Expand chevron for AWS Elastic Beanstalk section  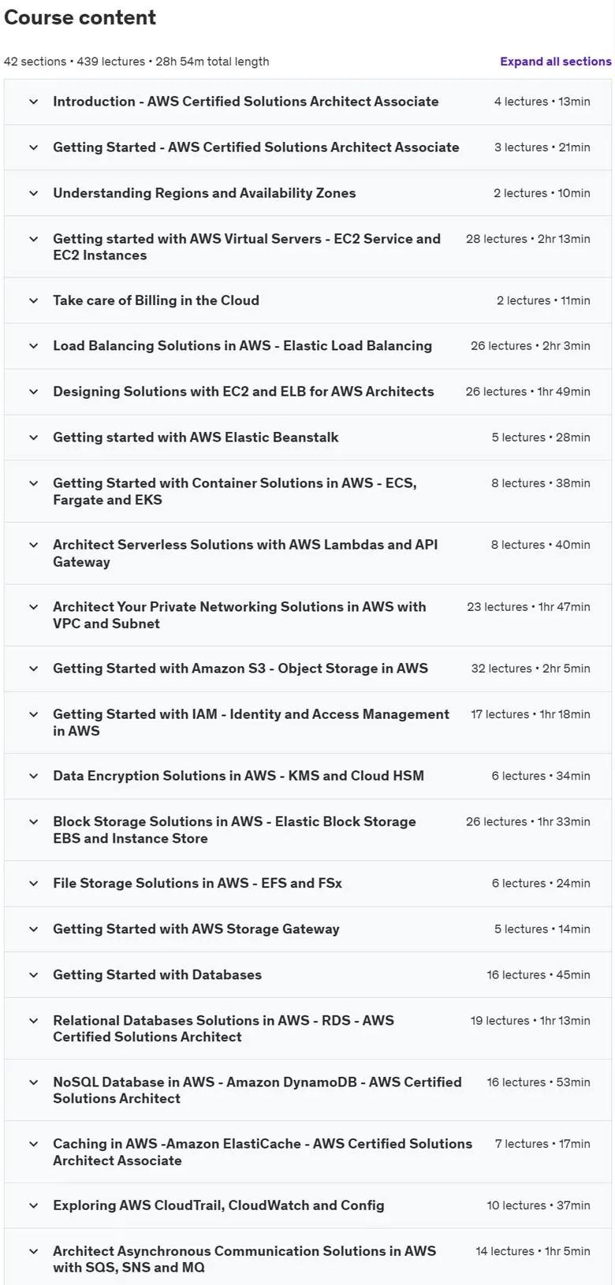(33, 438)
